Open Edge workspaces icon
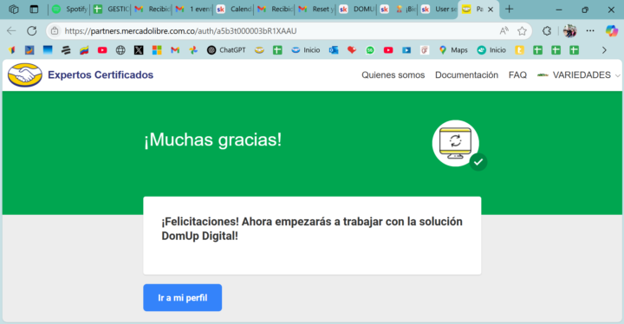The width and height of the screenshot is (624, 324). click(x=14, y=10)
